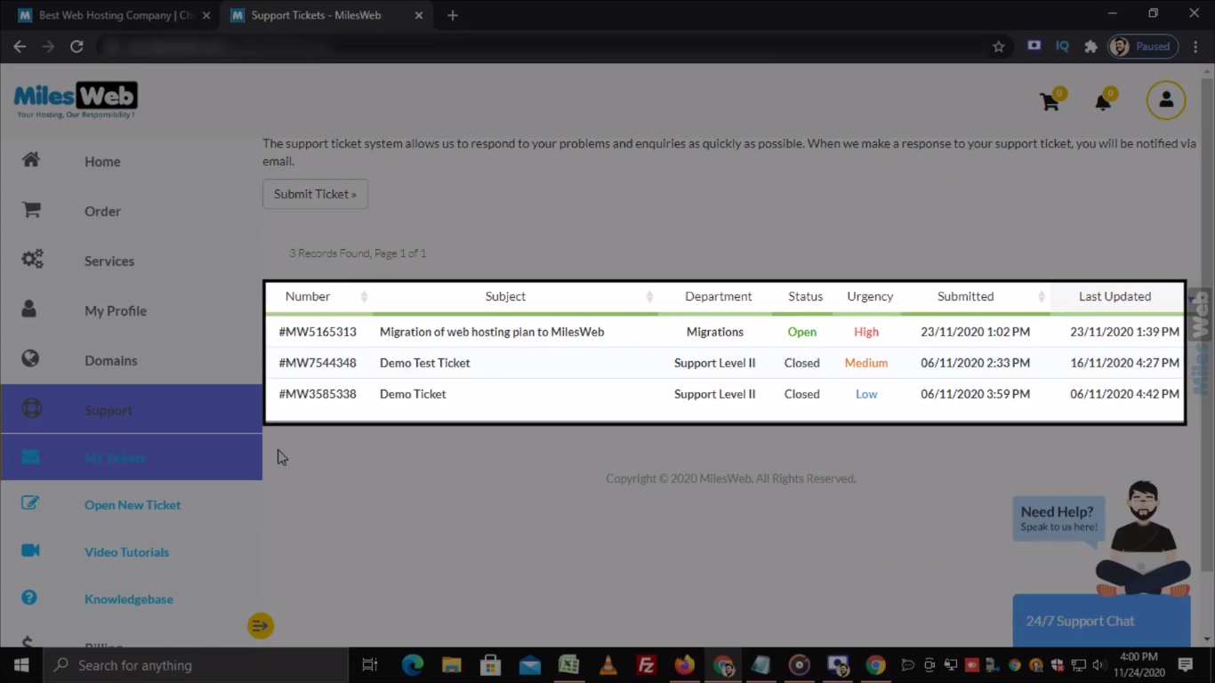Click the Urgency column header
Image resolution: width=1215 pixels, height=683 pixels.
pos(869,296)
